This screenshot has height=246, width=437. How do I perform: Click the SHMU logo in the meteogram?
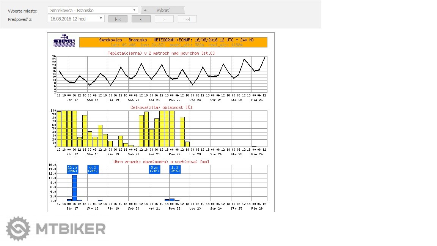[x=64, y=41]
